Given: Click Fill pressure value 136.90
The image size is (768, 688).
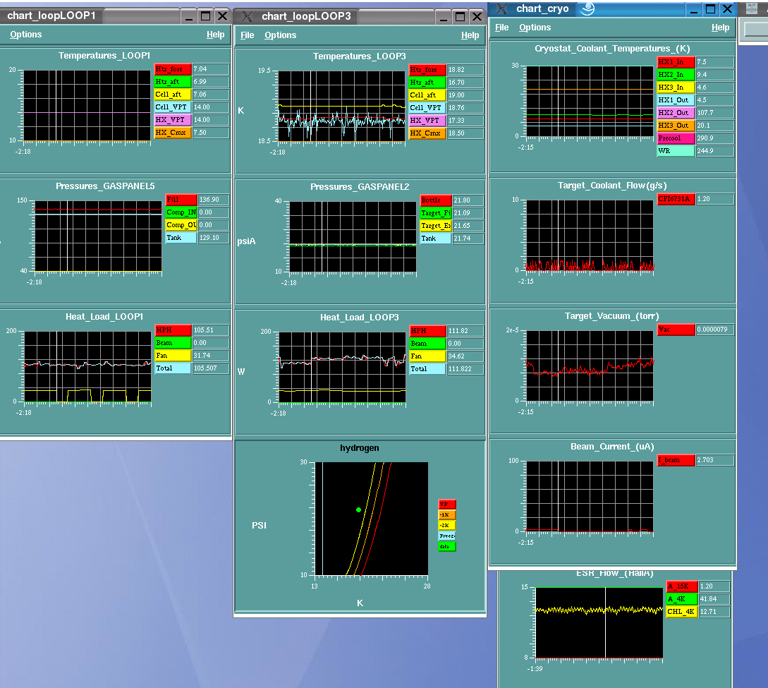Looking at the screenshot, I should (214, 200).
